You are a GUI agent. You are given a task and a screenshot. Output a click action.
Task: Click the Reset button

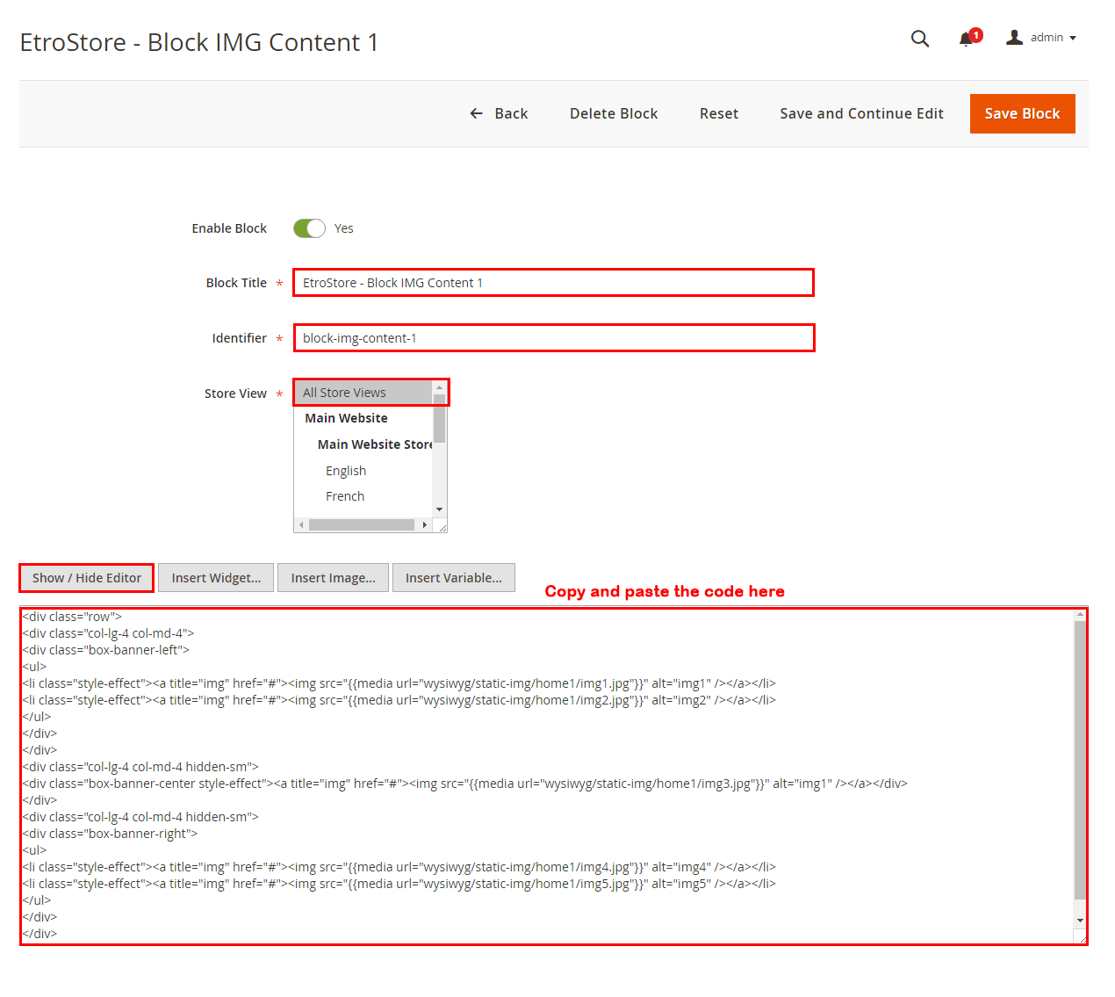(x=719, y=113)
